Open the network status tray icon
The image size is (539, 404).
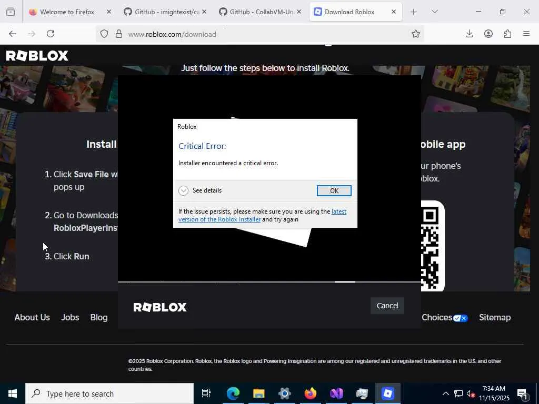[x=458, y=393]
